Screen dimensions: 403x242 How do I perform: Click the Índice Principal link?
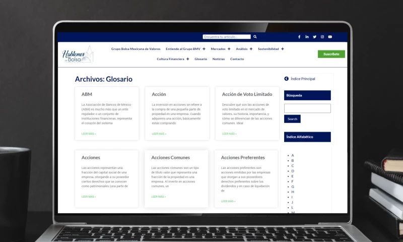[x=303, y=79]
